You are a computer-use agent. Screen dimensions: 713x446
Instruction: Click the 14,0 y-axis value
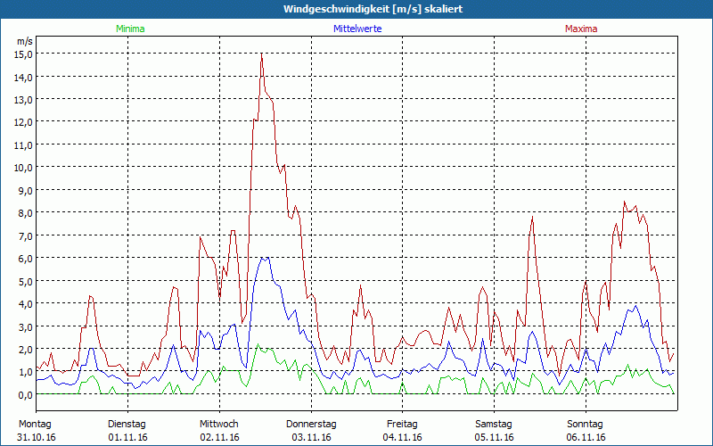click(21, 77)
